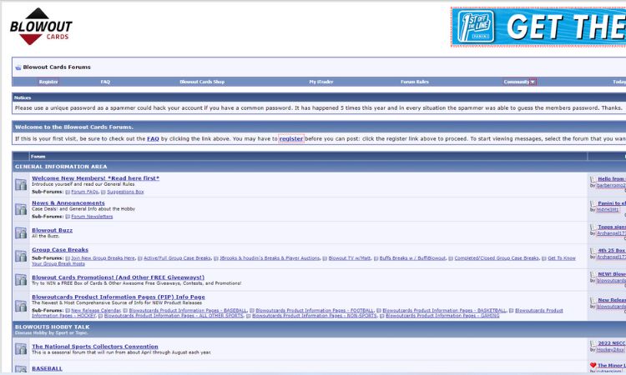Open the Forum FAQs sub-forum
626x375 pixels.
pos(84,192)
